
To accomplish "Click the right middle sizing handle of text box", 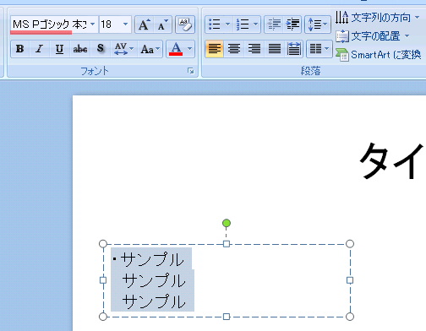I will click(350, 280).
